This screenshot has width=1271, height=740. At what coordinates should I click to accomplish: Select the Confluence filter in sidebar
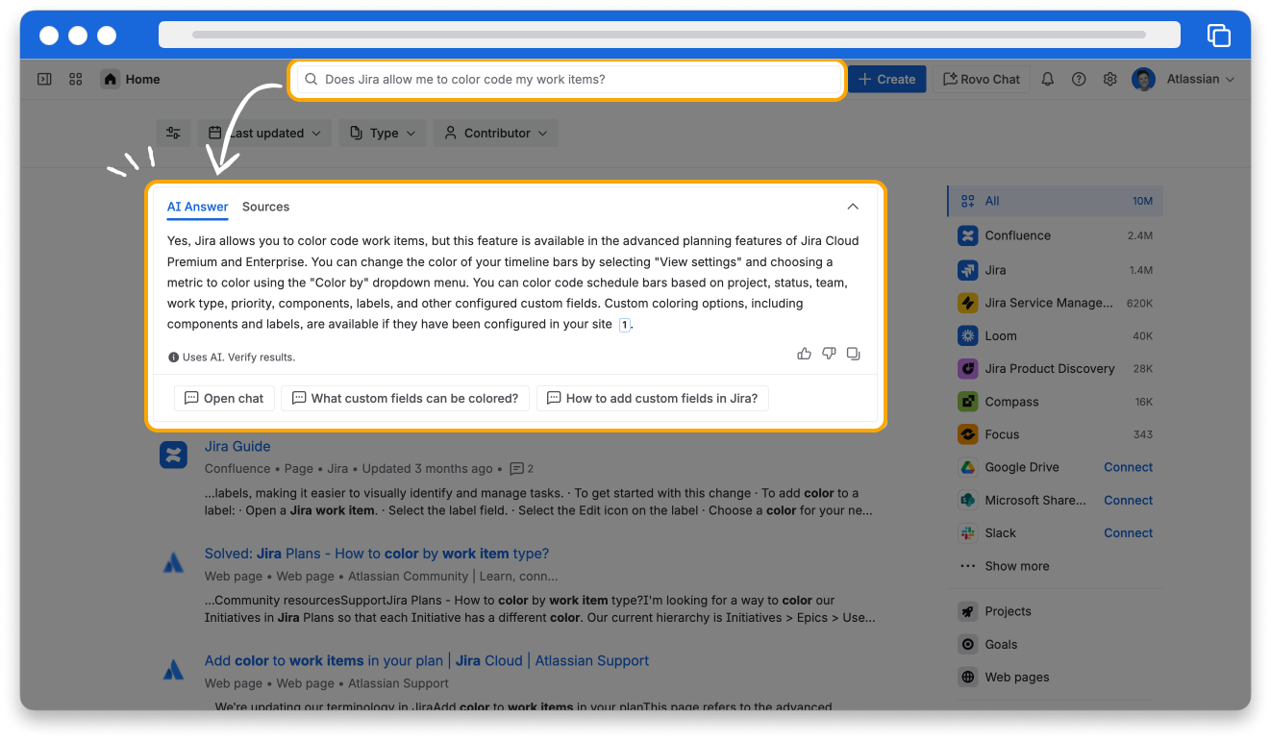click(1017, 235)
